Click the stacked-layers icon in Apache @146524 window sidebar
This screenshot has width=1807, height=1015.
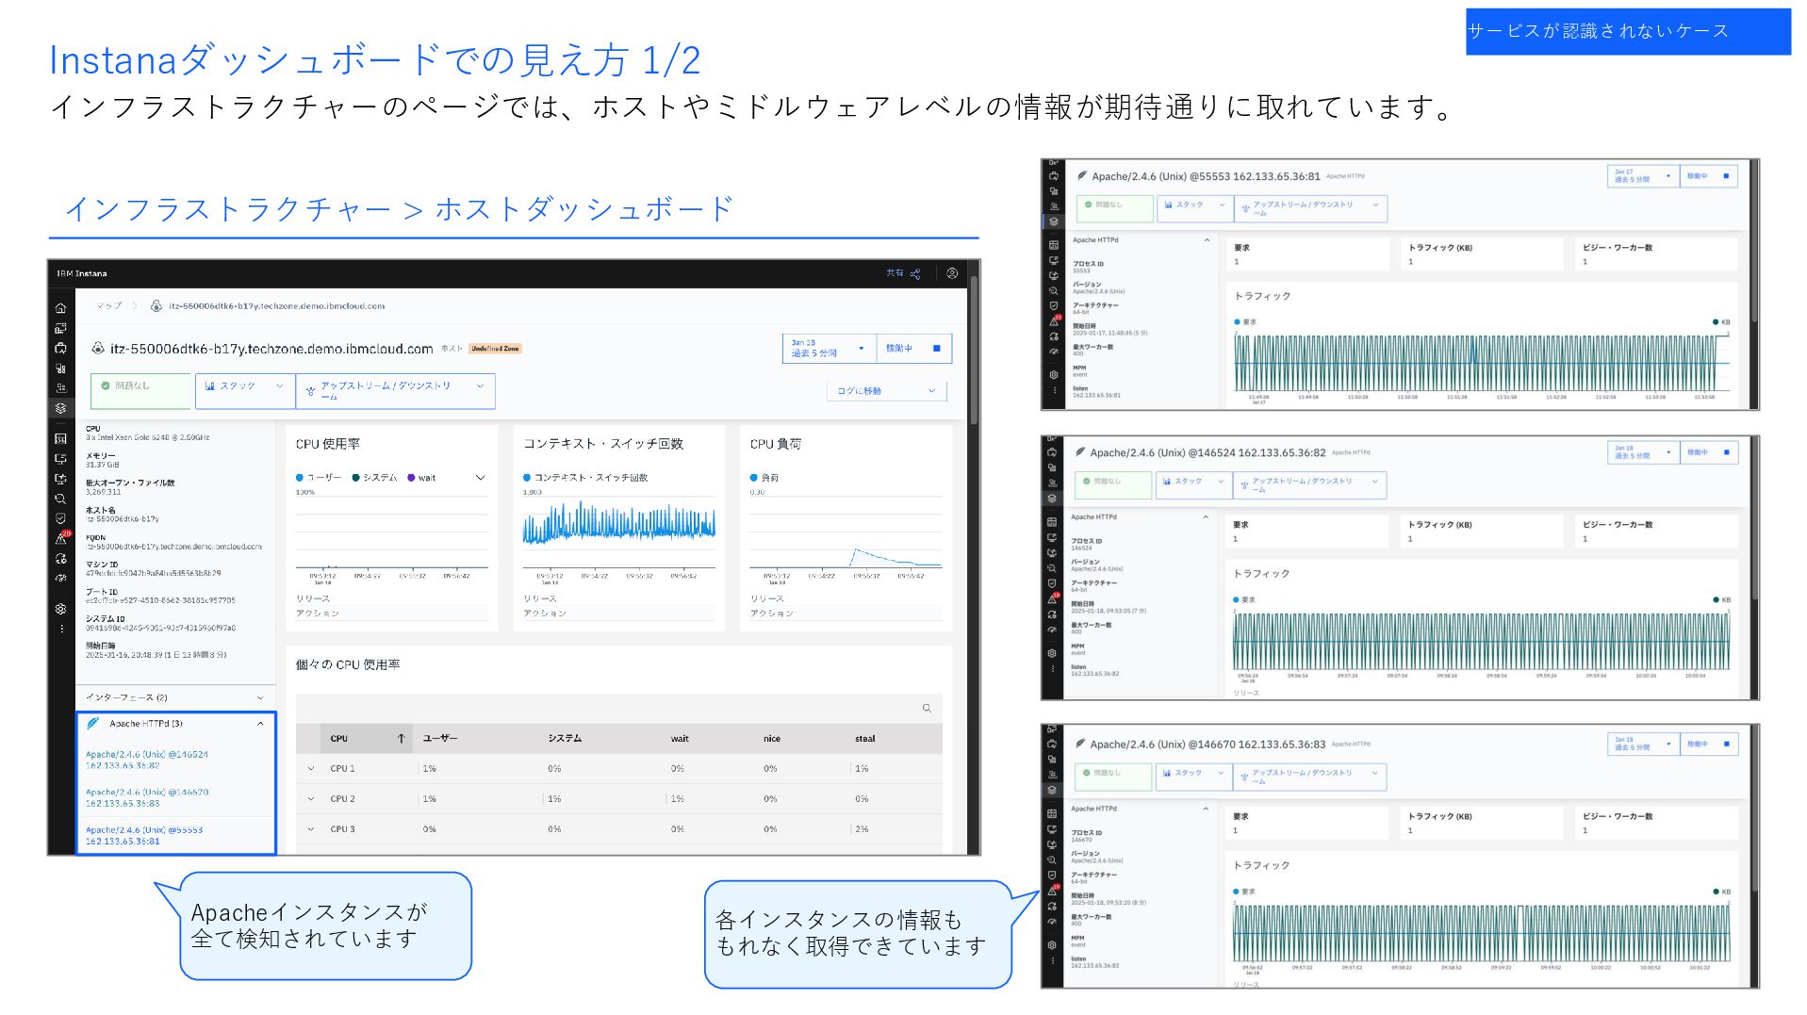tap(1052, 498)
